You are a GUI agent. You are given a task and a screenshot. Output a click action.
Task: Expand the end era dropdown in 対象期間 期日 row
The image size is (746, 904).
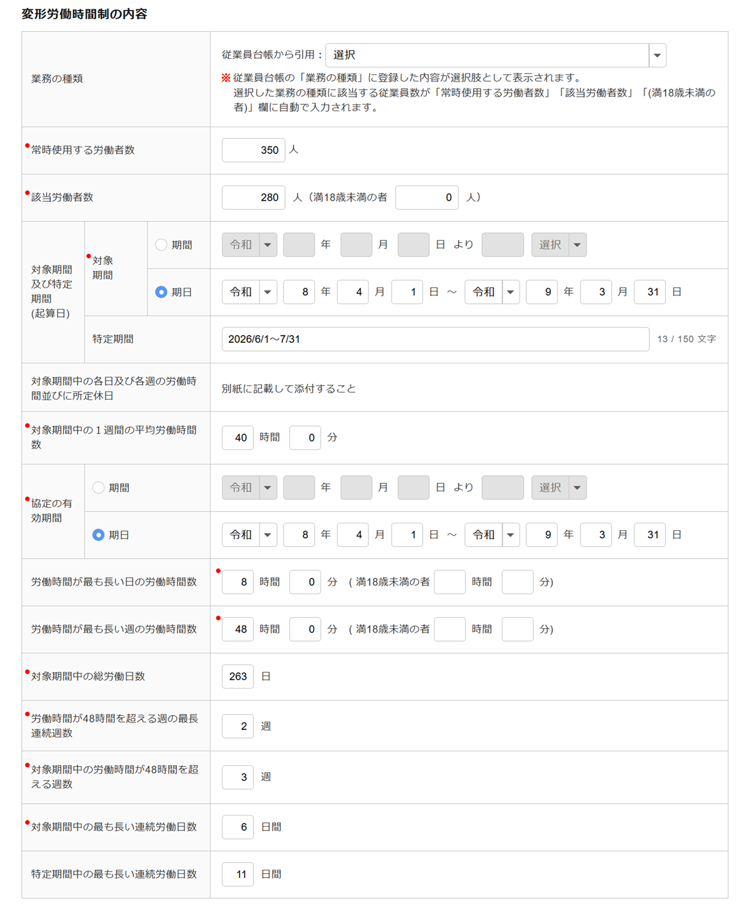pos(492,292)
